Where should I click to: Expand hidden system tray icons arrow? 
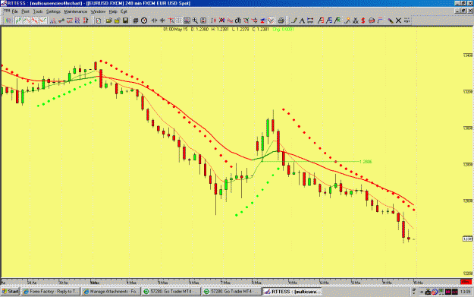422,292
